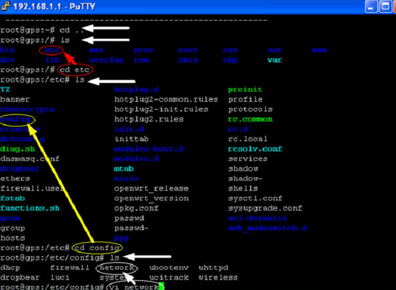Click 'etc' in the root directory listing
Viewport: 396px width, 290px height.
coord(52,50)
